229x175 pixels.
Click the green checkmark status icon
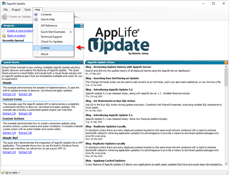pos(2,173)
